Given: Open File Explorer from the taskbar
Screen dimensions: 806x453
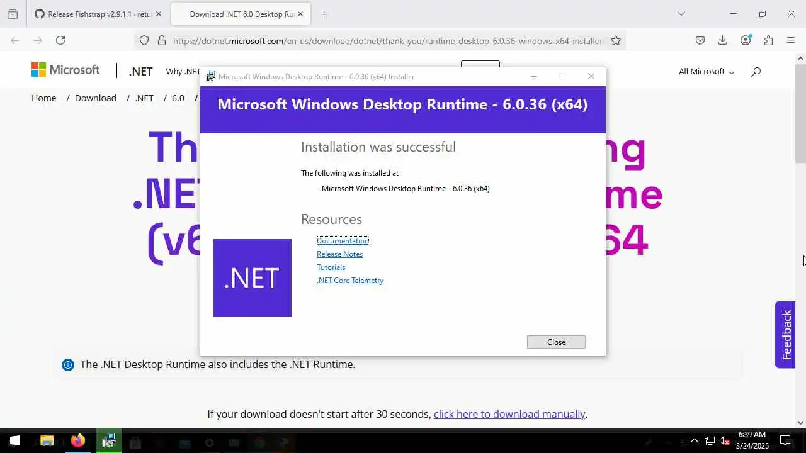Looking at the screenshot, I should tap(47, 441).
